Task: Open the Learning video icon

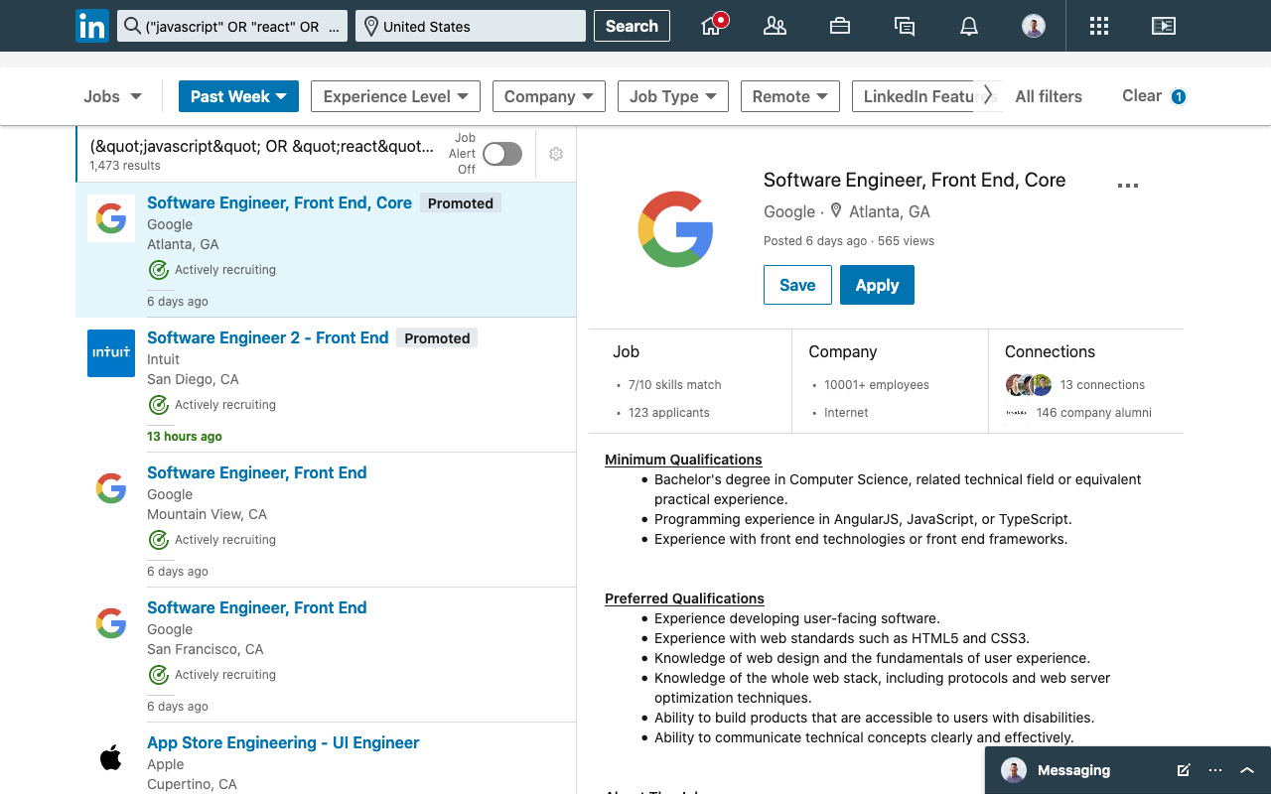Action: 1163,26
